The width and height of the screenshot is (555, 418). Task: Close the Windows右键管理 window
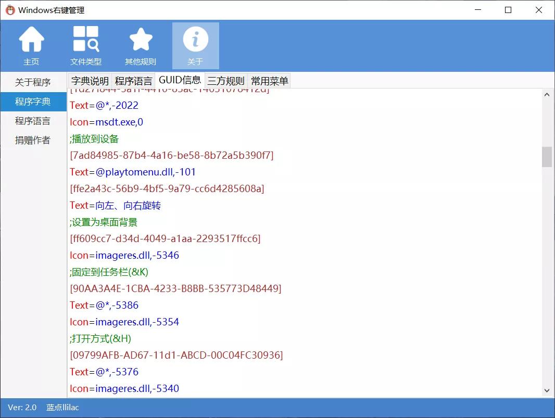[x=538, y=10]
